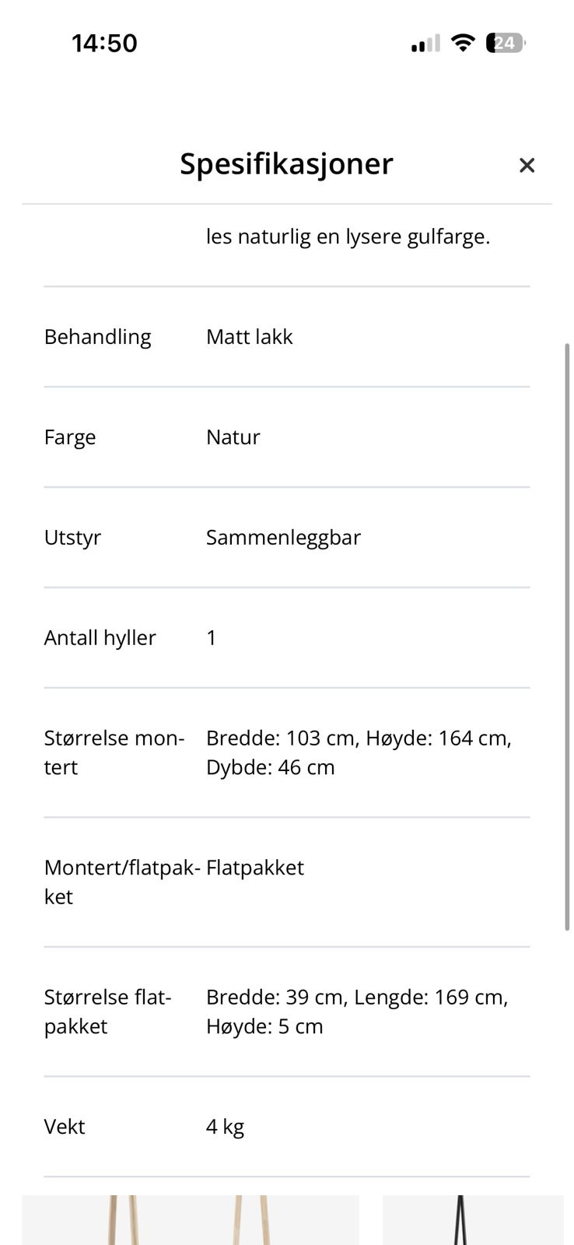
Task: Open the black product thumbnail at bottom right
Action: [x=473, y=1219]
